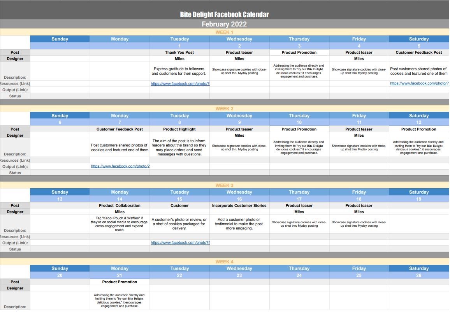Click the 'Tag Keopi Pouch & Waffles' description
Viewport: 450px width, 314px height.
pyautogui.click(x=120, y=224)
